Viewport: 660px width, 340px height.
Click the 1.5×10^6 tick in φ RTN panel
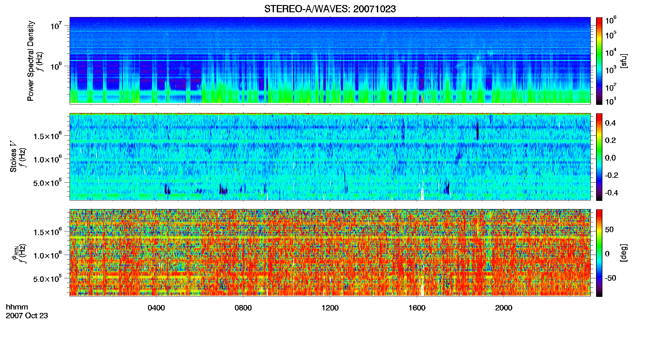coord(47,232)
